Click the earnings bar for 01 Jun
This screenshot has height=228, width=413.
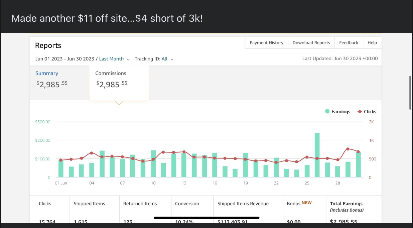coord(61,169)
